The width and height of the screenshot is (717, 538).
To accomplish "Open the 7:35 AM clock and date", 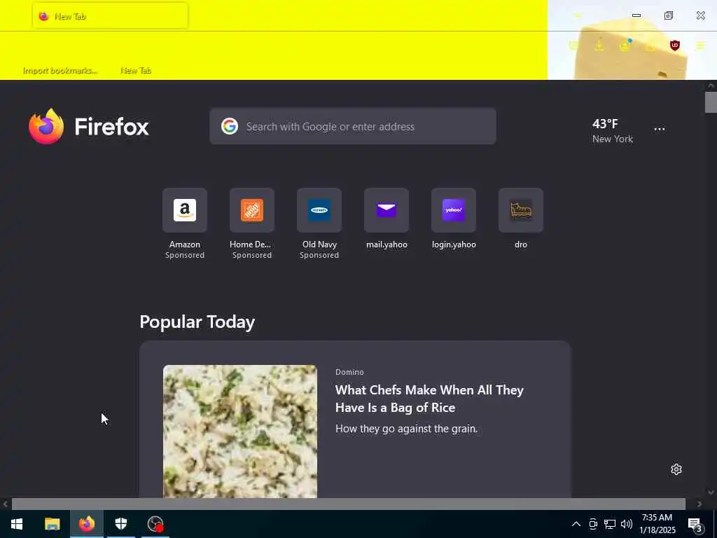I will coord(657,524).
